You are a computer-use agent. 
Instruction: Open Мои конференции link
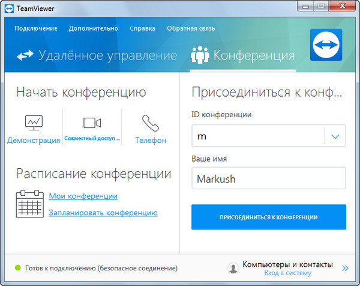pyautogui.click(x=83, y=196)
